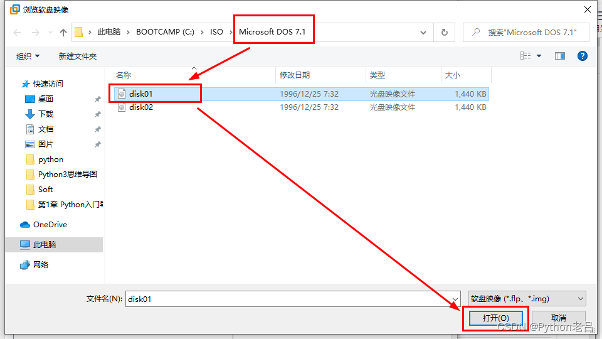Open 下载 in the sidebar

(46, 114)
